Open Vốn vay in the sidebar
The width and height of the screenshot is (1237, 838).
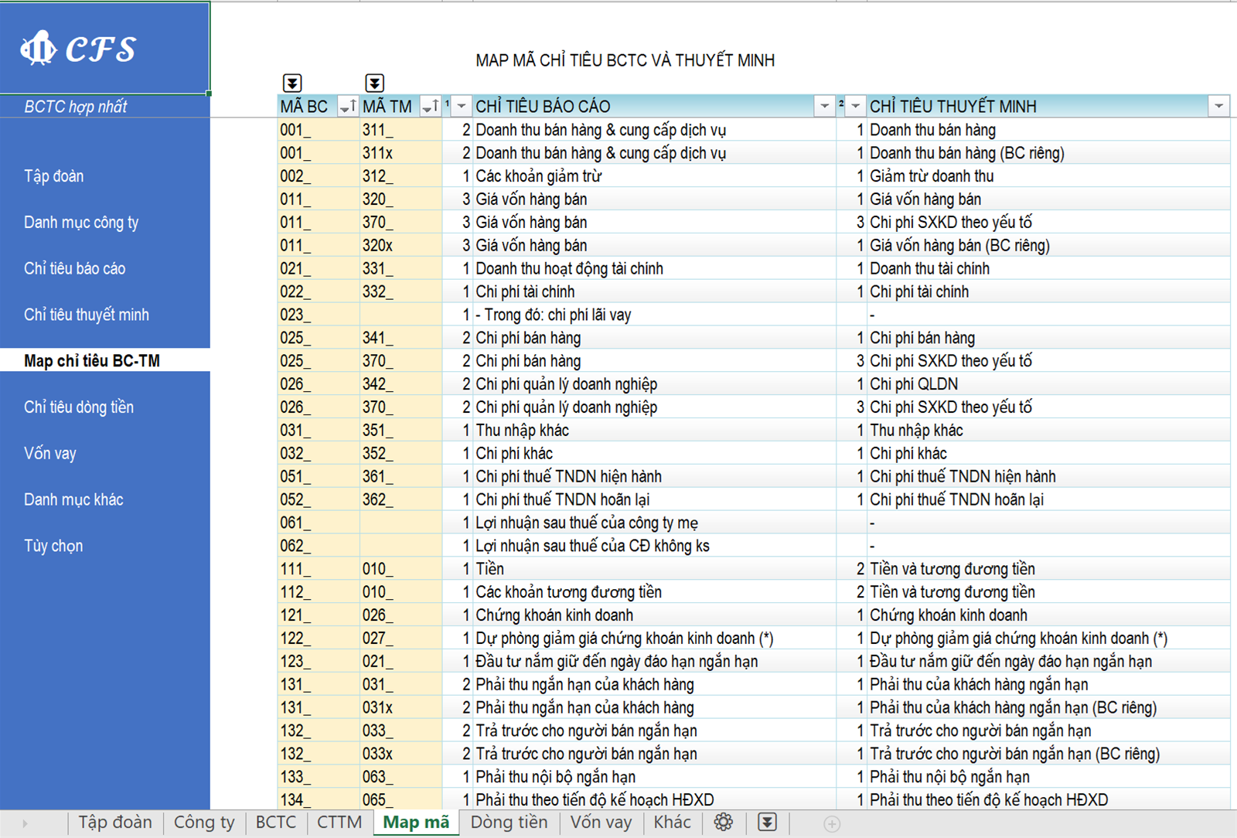tap(50, 454)
